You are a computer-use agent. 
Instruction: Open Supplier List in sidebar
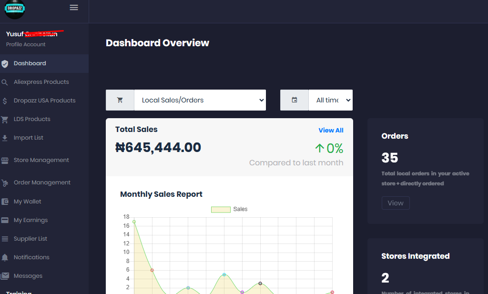coord(30,239)
